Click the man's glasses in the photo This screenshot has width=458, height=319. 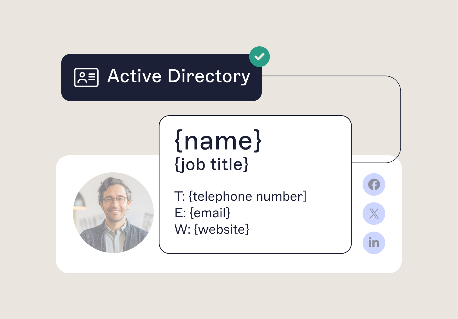[x=114, y=200]
